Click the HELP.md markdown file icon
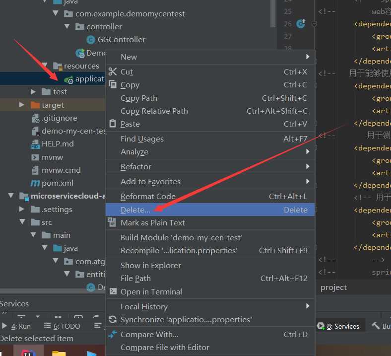 35,144
